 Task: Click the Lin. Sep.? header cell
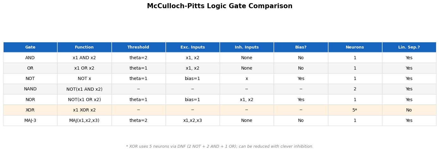coord(409,47)
